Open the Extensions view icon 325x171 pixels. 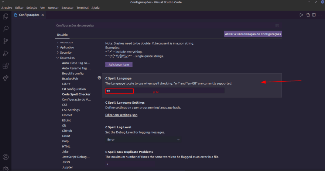point(6,66)
